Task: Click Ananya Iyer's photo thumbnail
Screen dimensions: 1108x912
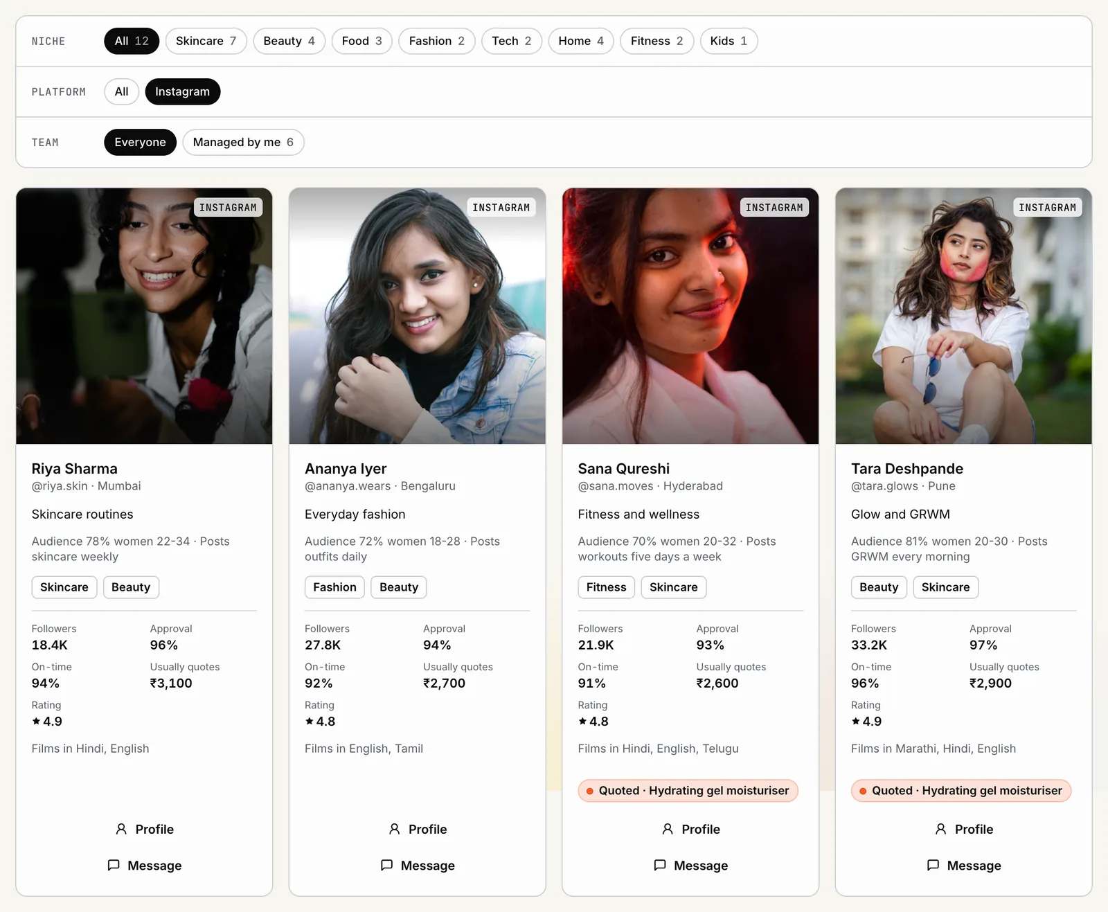Action: tap(418, 316)
